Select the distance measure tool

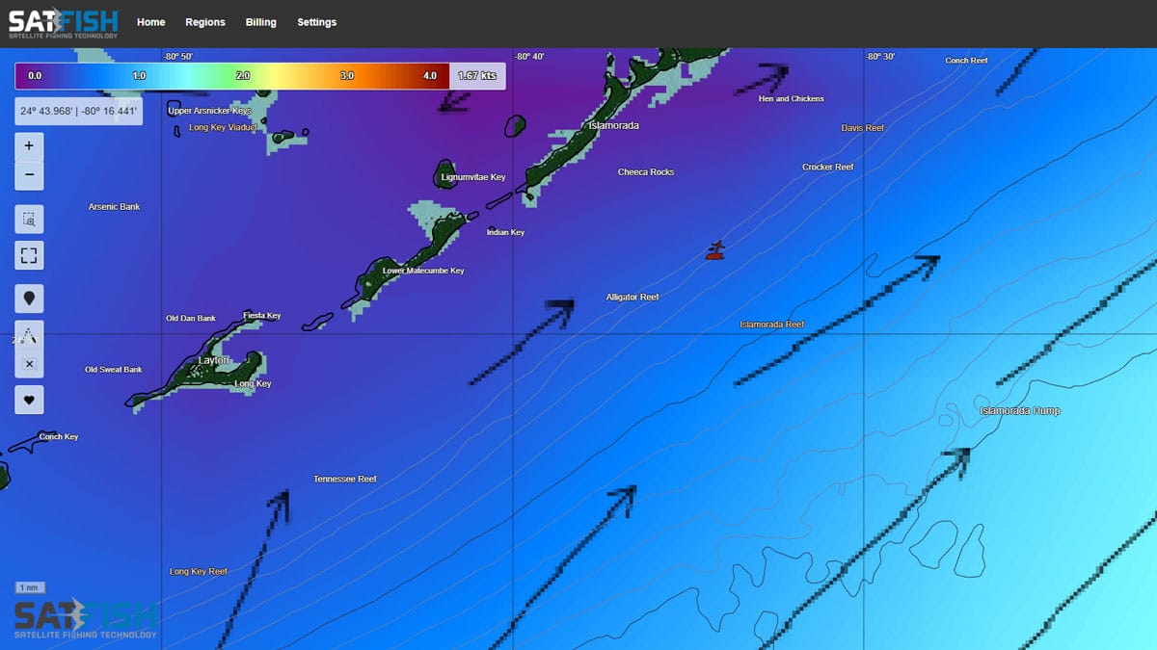point(29,335)
